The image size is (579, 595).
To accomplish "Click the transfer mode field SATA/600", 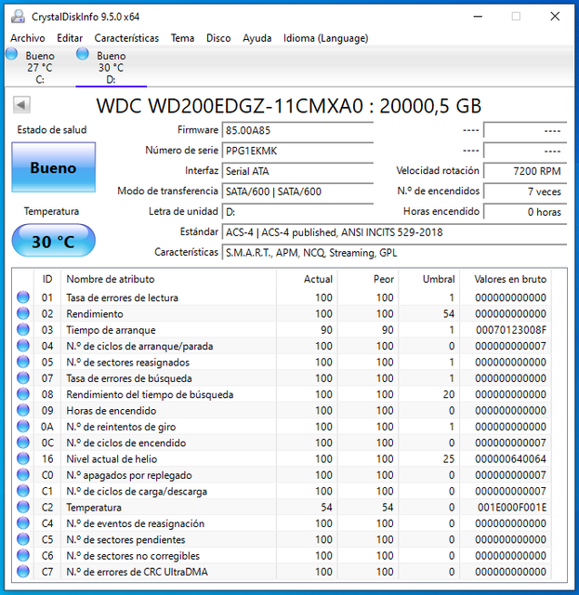I will 297,192.
